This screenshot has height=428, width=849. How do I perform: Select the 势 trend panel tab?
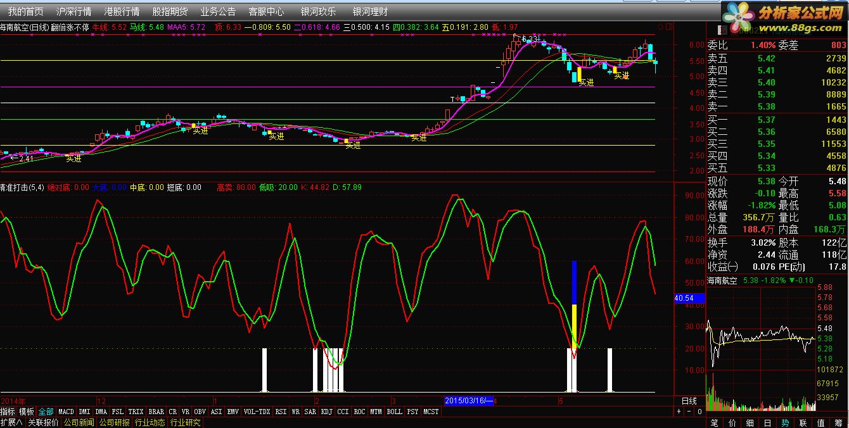click(786, 422)
